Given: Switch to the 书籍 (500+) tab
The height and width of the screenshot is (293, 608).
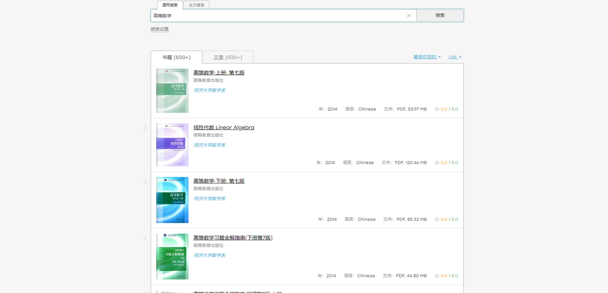Looking at the screenshot, I should 176,57.
